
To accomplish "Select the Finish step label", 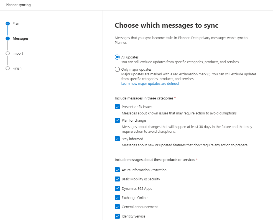I will [17, 68].
